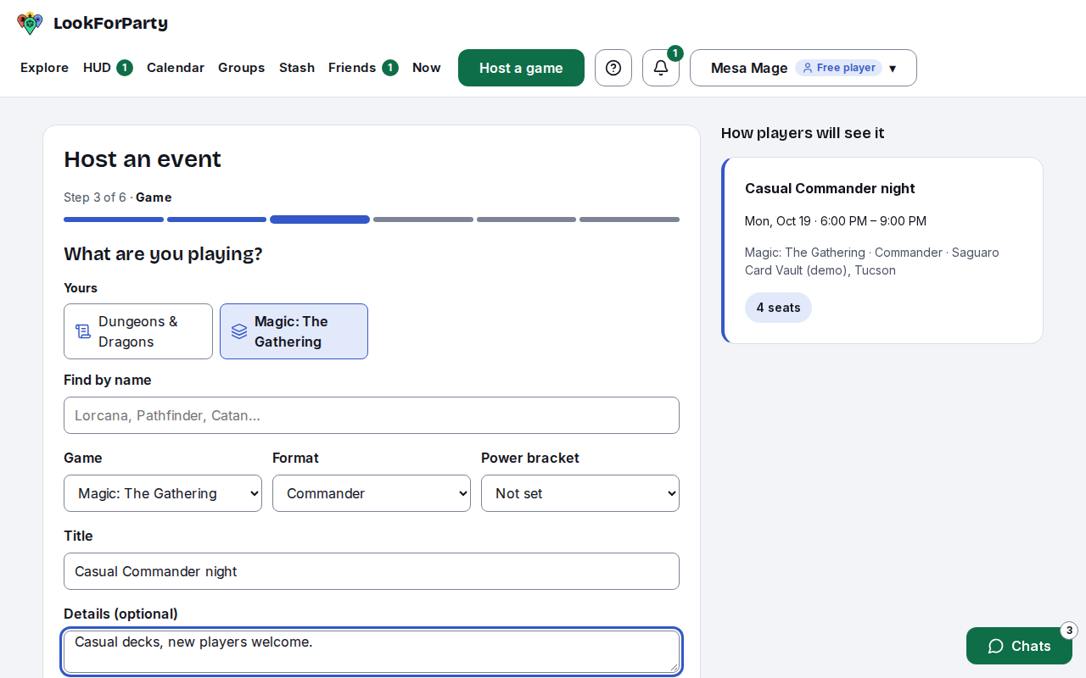Click the last progress step segment

(630, 220)
